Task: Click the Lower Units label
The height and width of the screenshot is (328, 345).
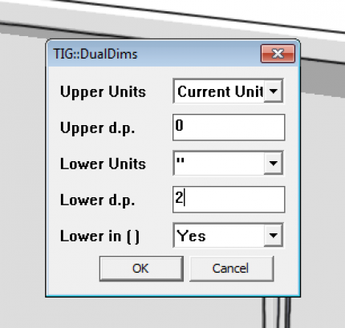Action: tap(103, 164)
